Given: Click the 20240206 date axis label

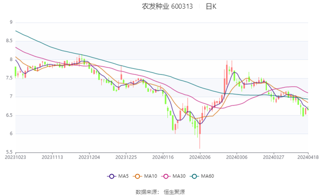Looking at the screenshot, I should pyautogui.click(x=200, y=156).
